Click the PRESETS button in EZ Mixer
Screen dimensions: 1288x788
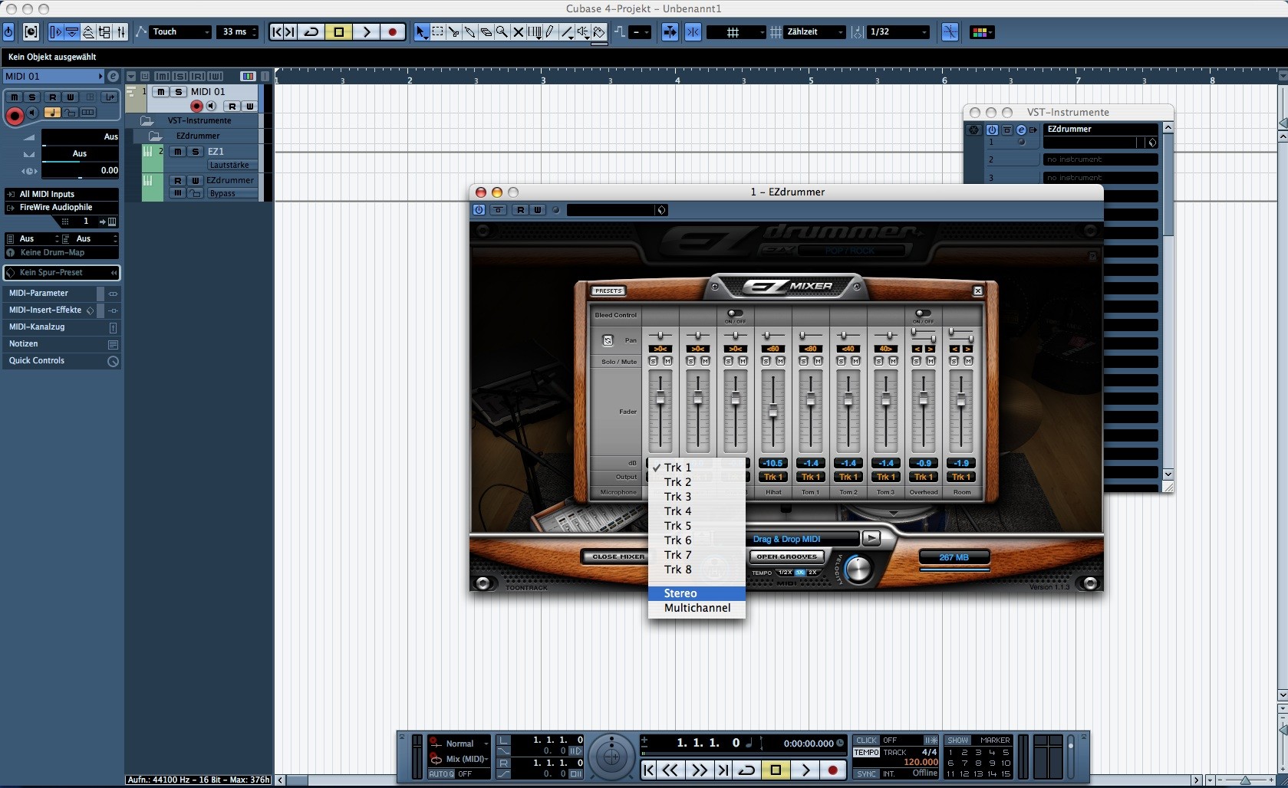(608, 291)
